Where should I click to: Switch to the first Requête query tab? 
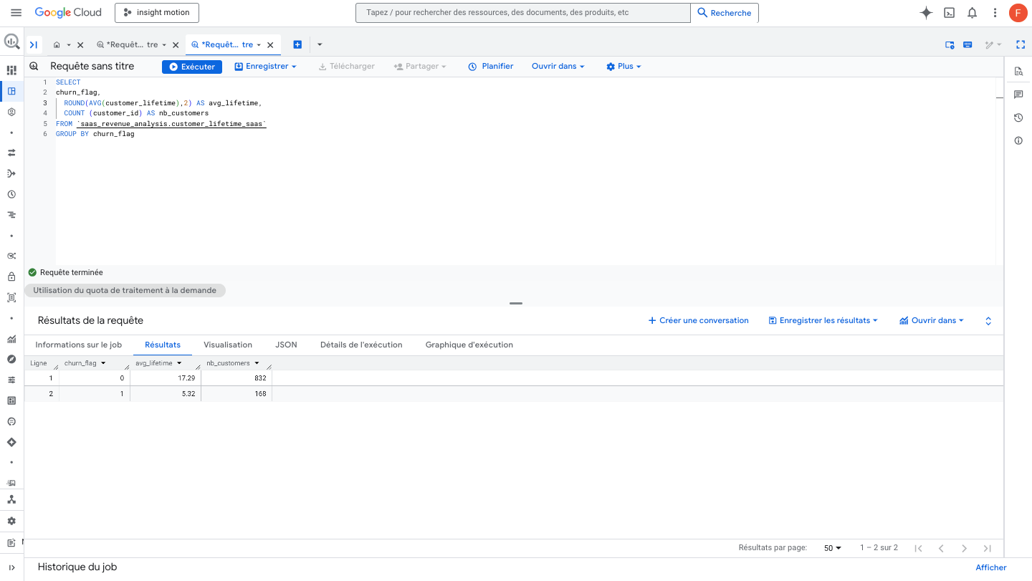[130, 45]
